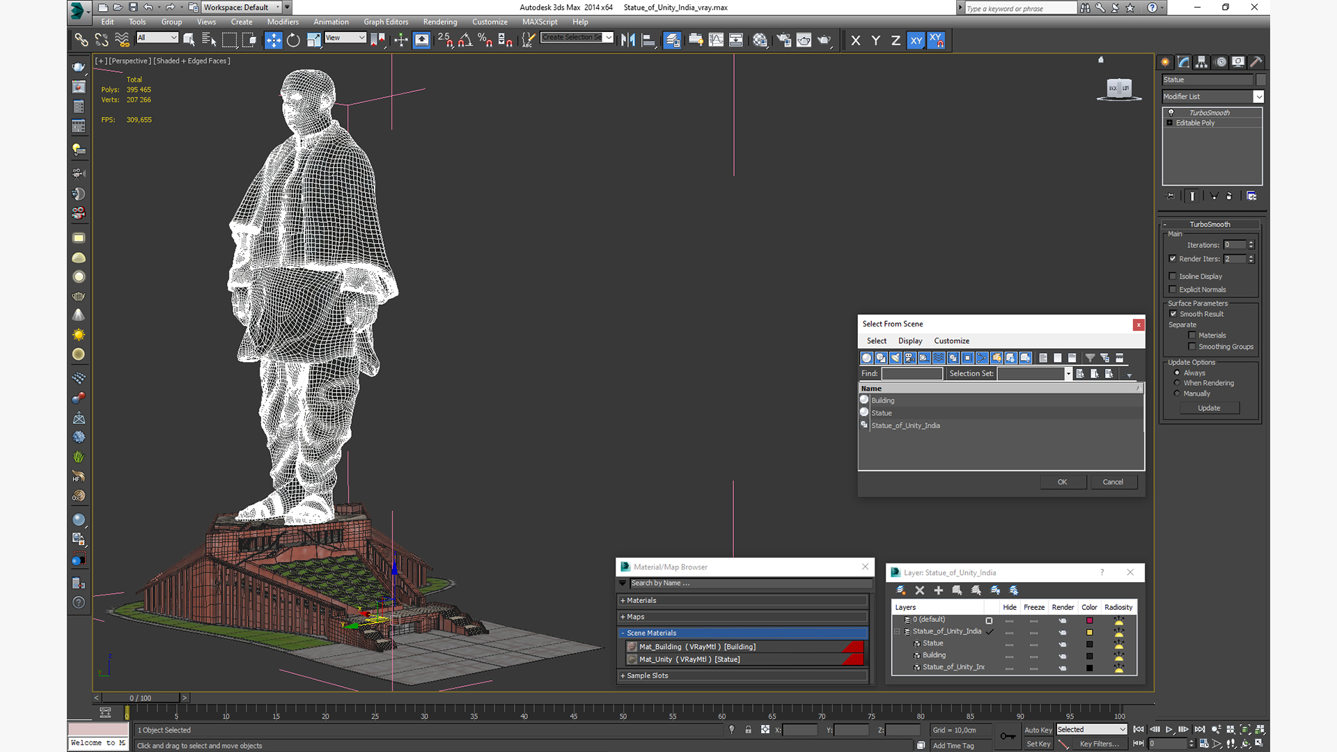Click Cancel in Select From Scene

pos(1113,482)
